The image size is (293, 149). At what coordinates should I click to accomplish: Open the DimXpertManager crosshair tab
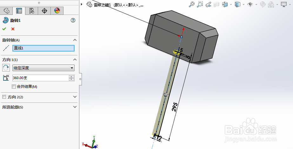[44, 11]
